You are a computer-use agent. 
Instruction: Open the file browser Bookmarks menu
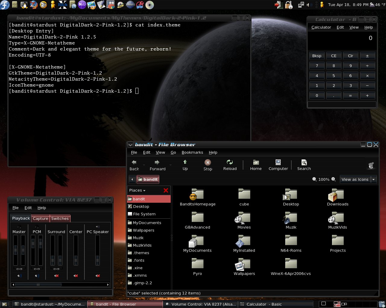192,152
